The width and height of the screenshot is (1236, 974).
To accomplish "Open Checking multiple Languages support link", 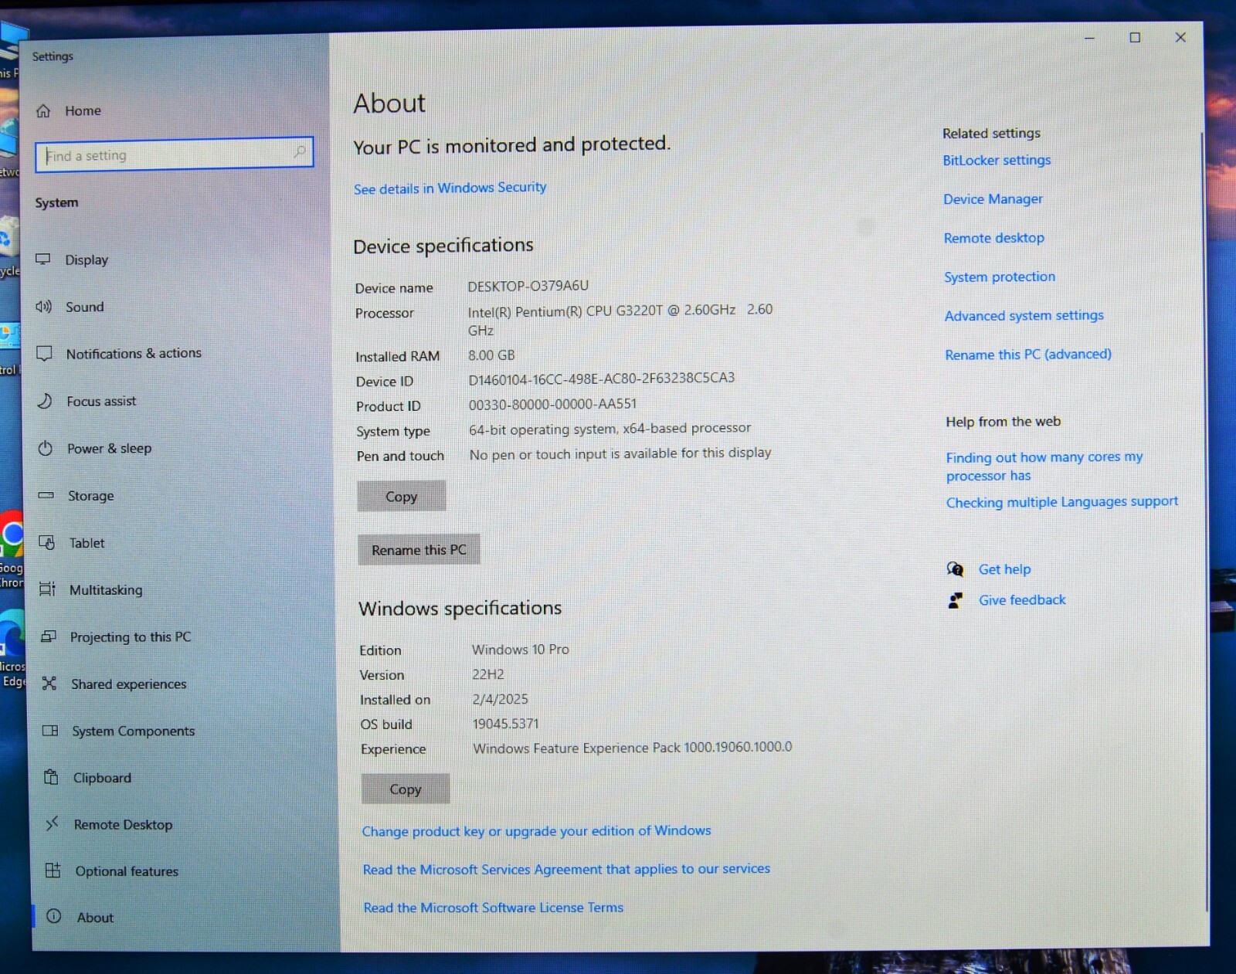I will [x=1062, y=502].
